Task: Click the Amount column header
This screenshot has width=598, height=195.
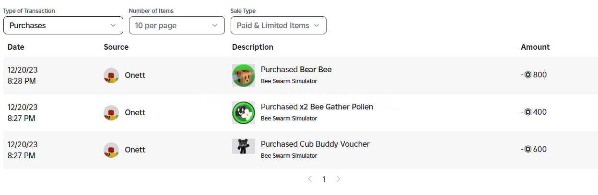Action: 535,47
